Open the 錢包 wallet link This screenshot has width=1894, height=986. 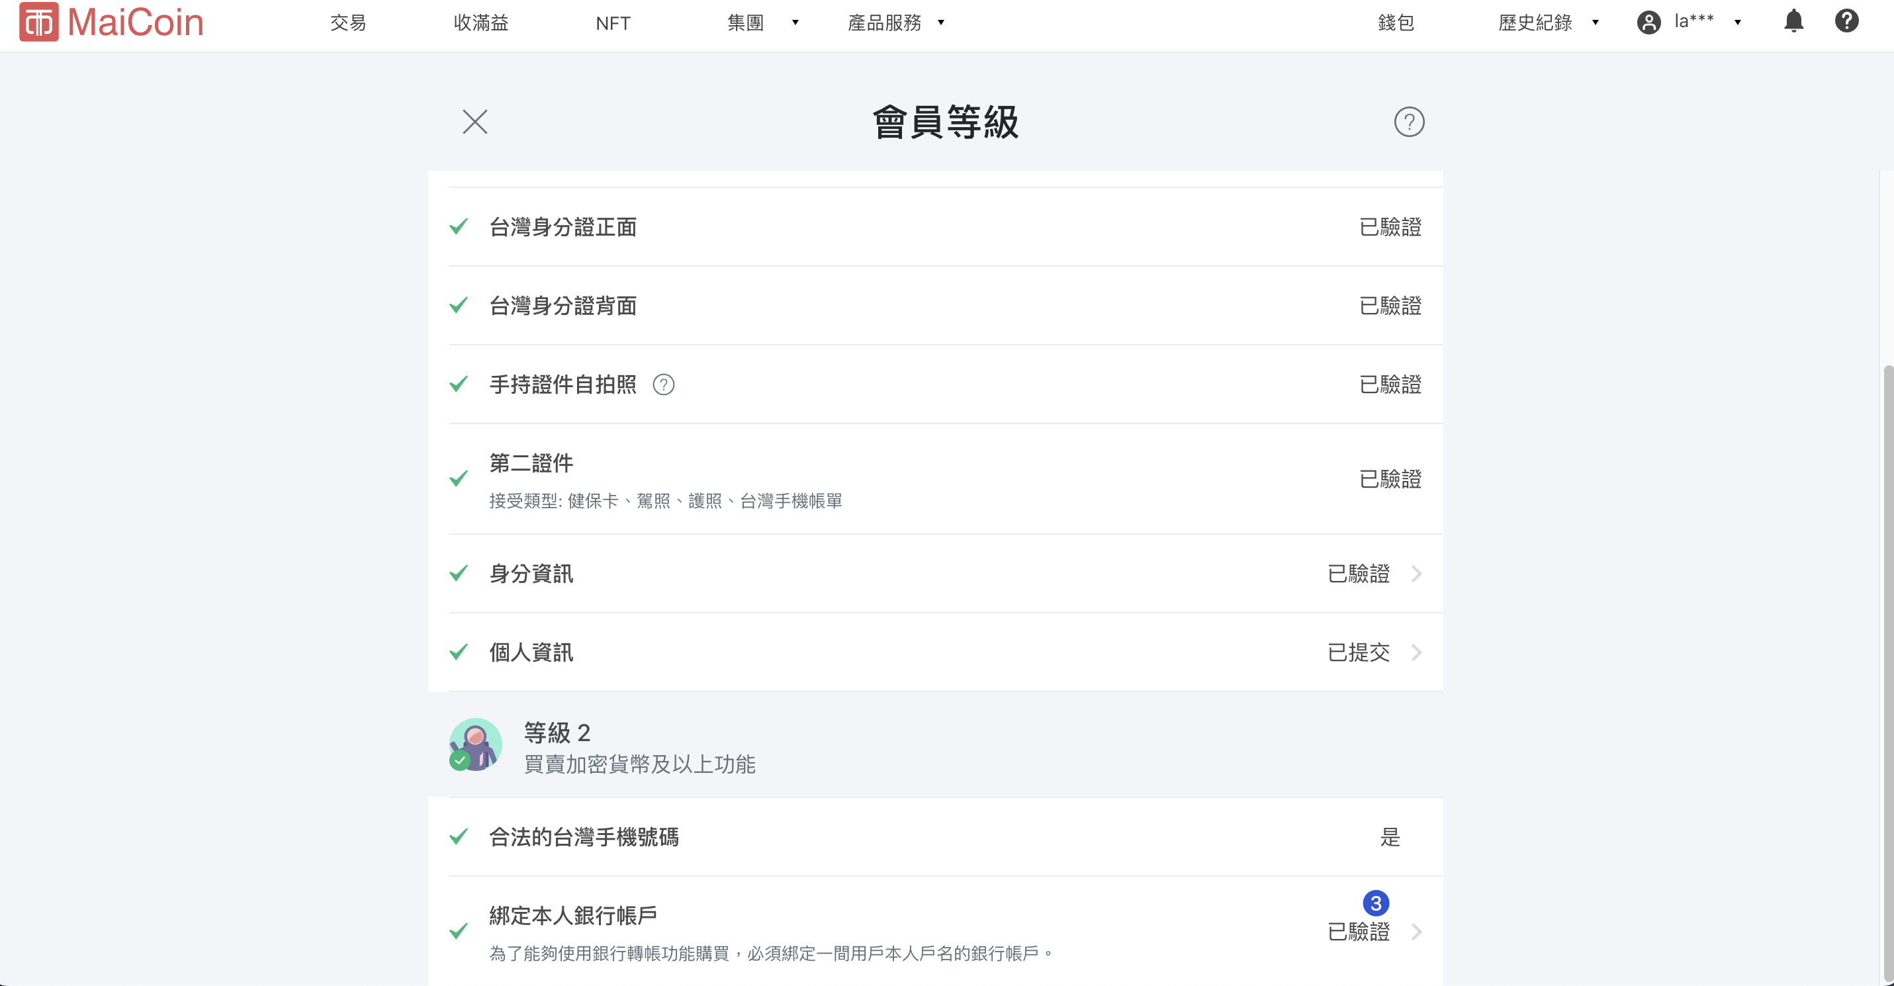(x=1396, y=22)
